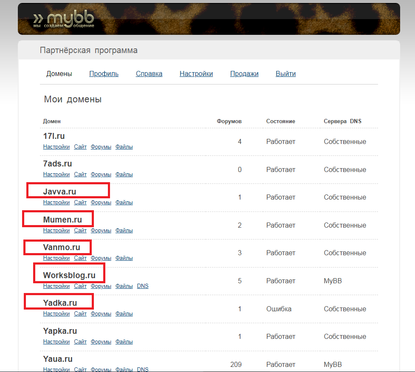
Task: Open Файлы link for Worksblog.ru
Action: (124, 286)
